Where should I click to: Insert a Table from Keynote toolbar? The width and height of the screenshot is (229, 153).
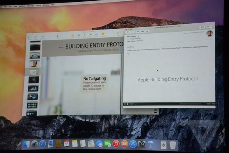coord(73,36)
